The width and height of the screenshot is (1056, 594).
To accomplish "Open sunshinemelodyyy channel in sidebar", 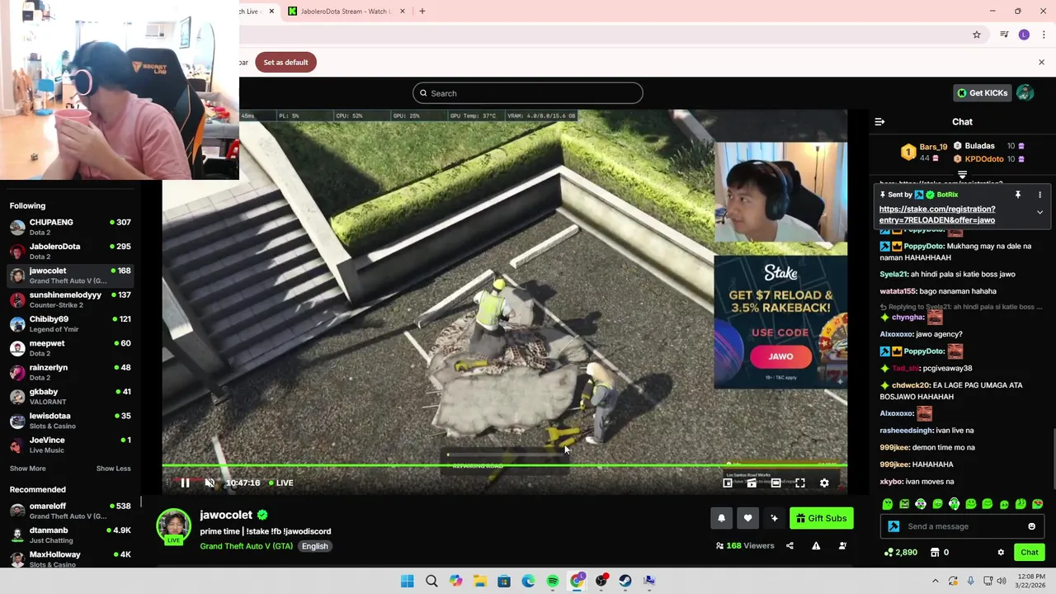I will pyautogui.click(x=70, y=299).
